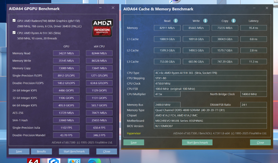
Task: Close Cache & Memory Benchmark via title bar X
Action: (x=267, y=8)
